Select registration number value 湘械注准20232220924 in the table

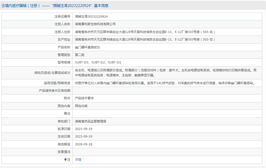[x=91, y=16]
